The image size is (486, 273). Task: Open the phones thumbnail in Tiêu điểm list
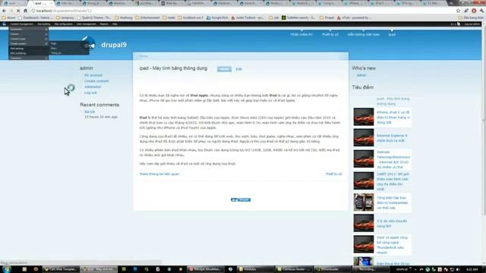tap(364, 202)
